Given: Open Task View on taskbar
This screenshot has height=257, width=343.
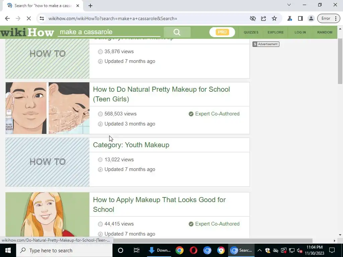Looking at the screenshot, I should (x=137, y=250).
